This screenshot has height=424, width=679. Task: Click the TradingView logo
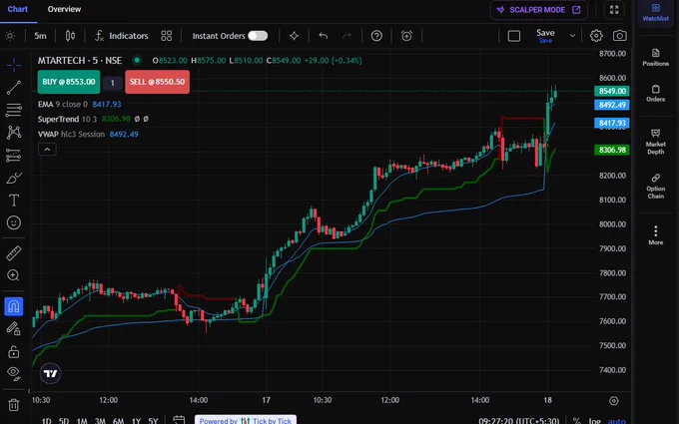coord(50,373)
